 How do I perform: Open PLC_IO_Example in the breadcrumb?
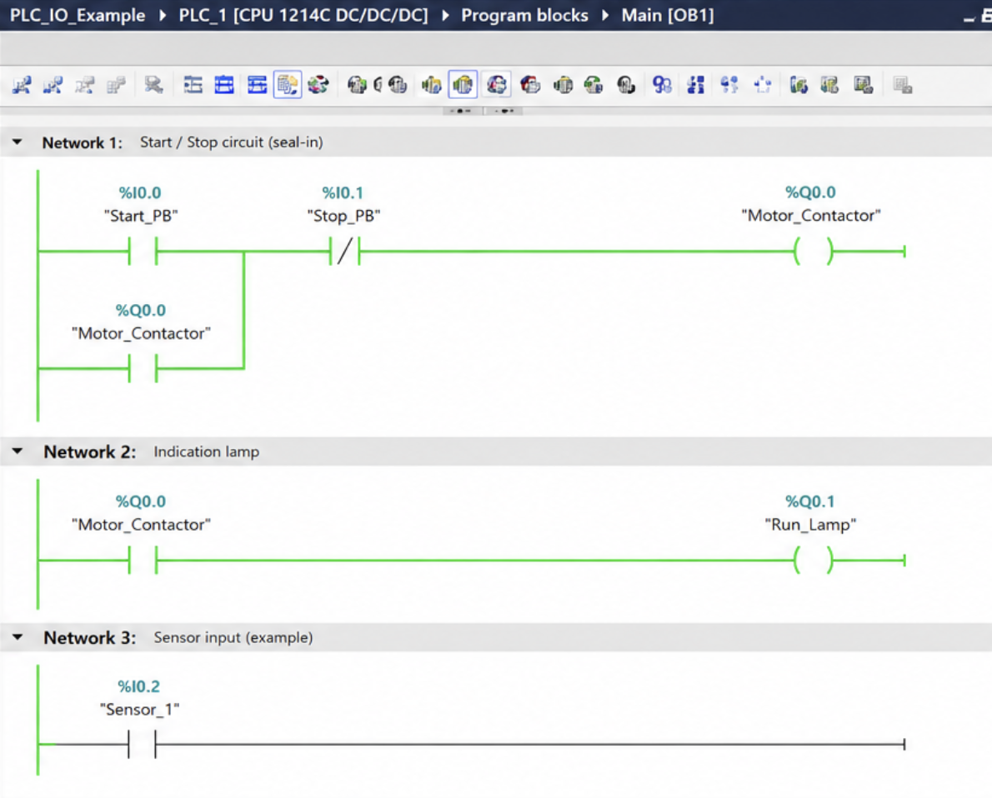[x=78, y=15]
